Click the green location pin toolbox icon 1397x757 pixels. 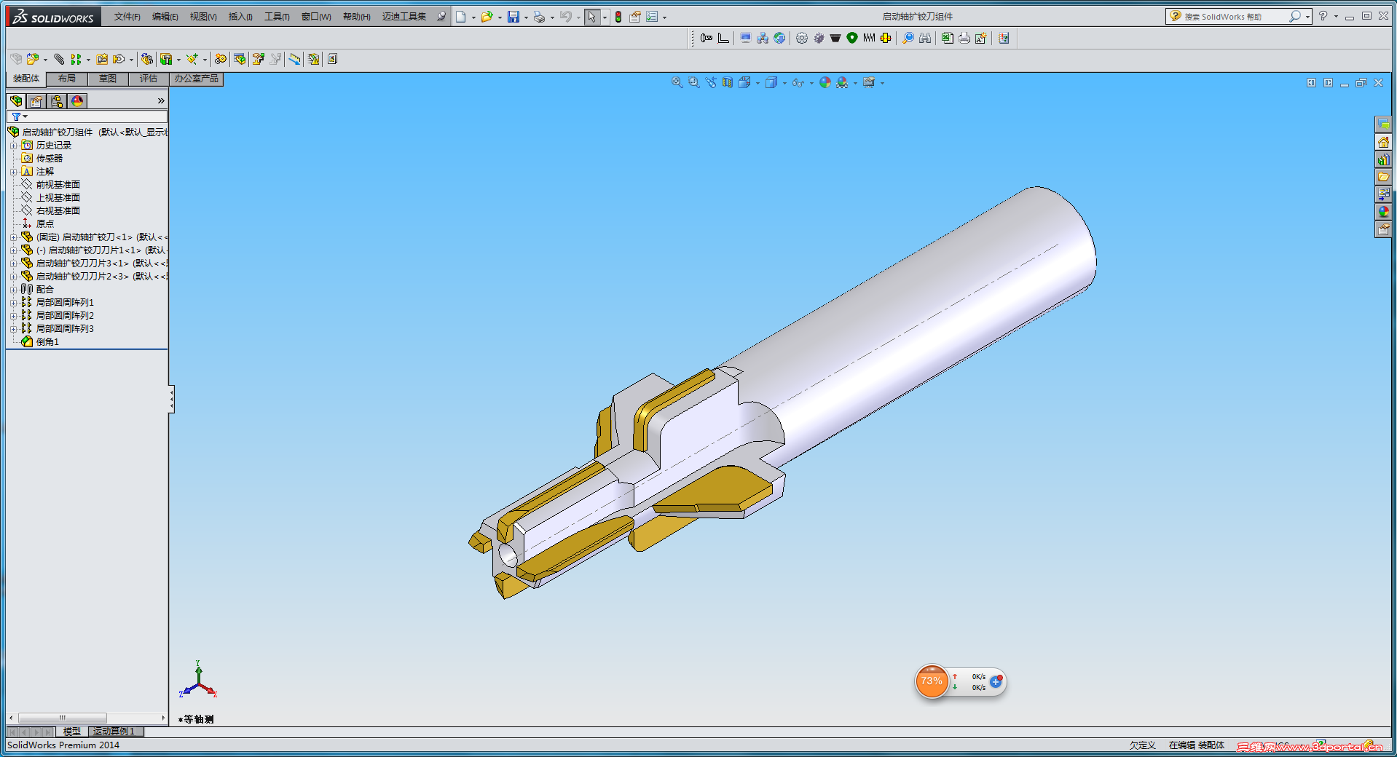pyautogui.click(x=852, y=38)
